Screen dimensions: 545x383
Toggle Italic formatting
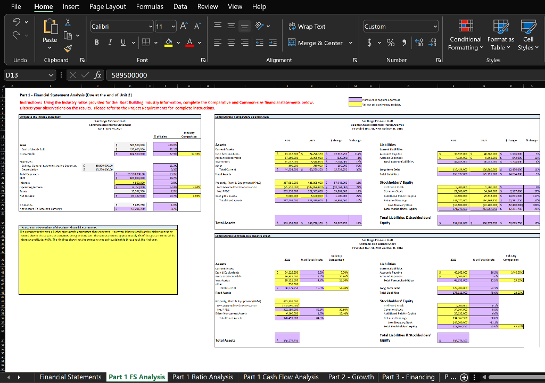click(111, 43)
